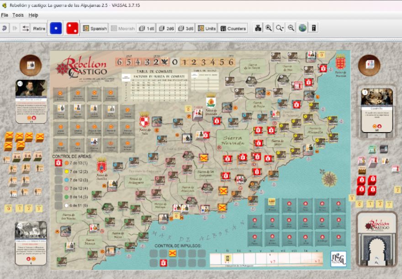Click the turn track box 0
This screenshot has height=279, width=402.
coord(175,62)
